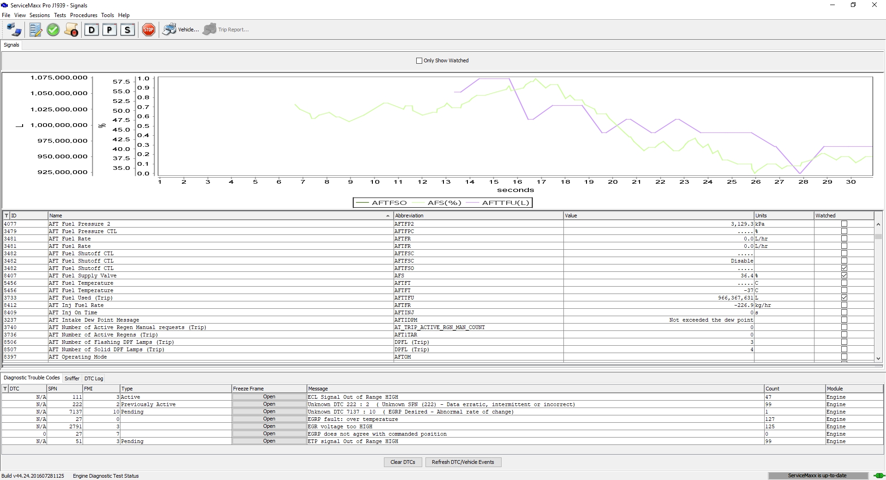Viewport: 886px width, 480px height.
Task: Click the Refresh DTC/Vehicle Events button
Action: pos(463,462)
